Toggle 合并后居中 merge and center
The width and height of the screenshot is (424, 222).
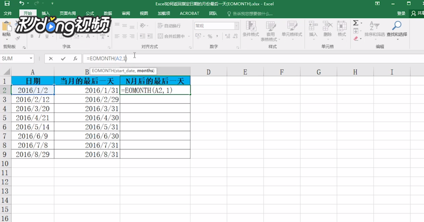(170, 36)
